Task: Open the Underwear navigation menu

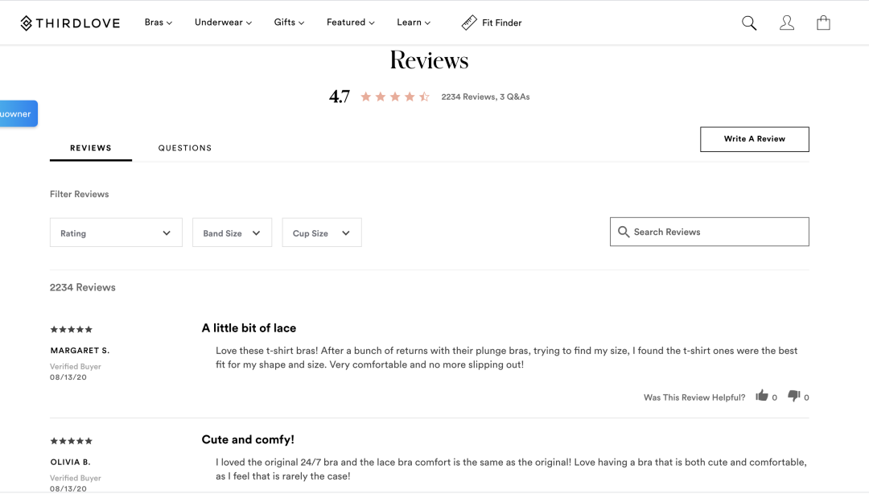Action: pos(223,23)
